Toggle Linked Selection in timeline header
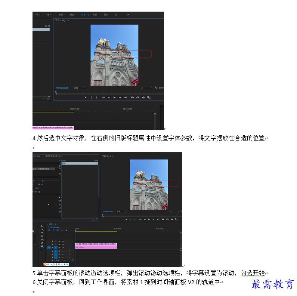This screenshot has width=297, height=296. (x=58, y=230)
